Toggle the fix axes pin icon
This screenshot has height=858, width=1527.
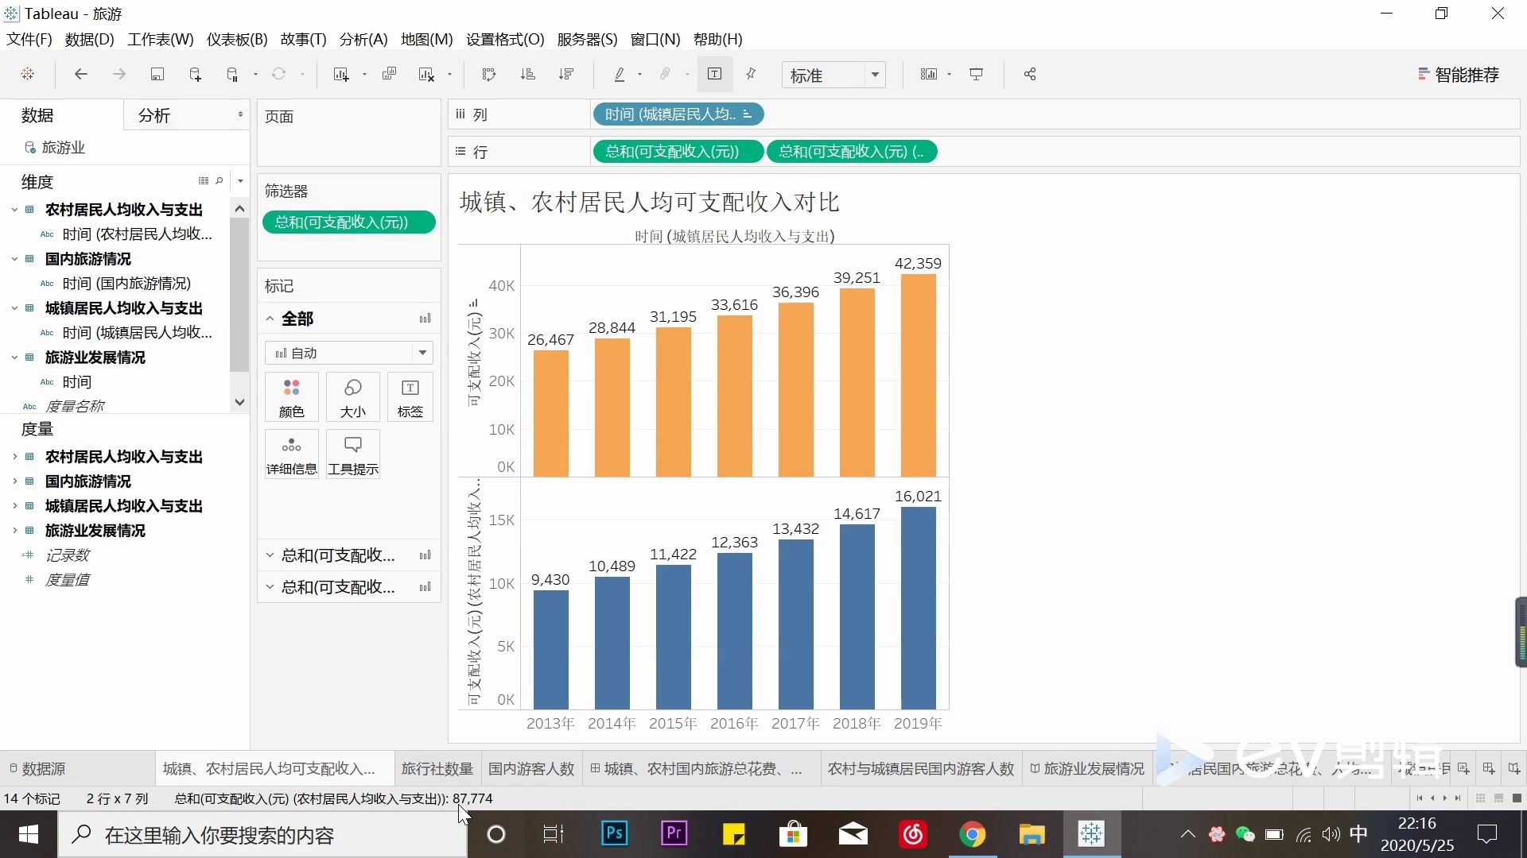coord(751,75)
